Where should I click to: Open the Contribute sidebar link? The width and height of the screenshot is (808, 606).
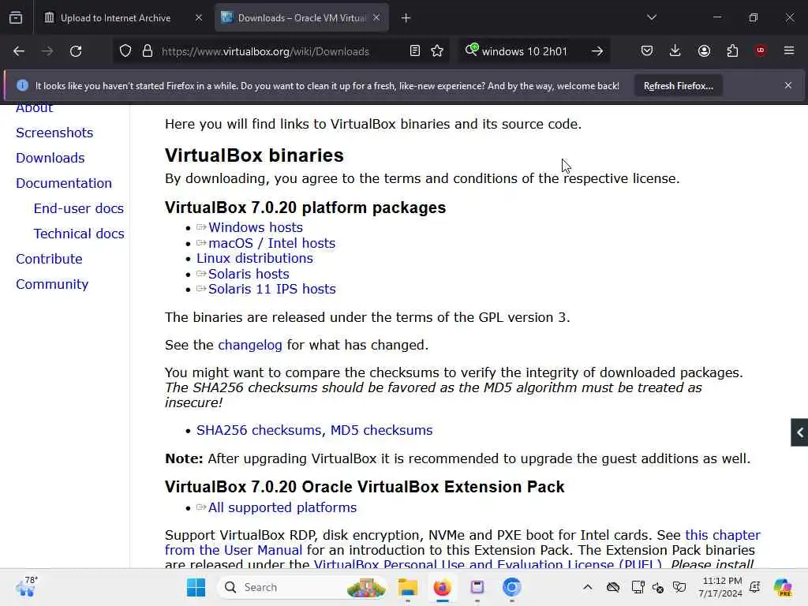click(49, 259)
